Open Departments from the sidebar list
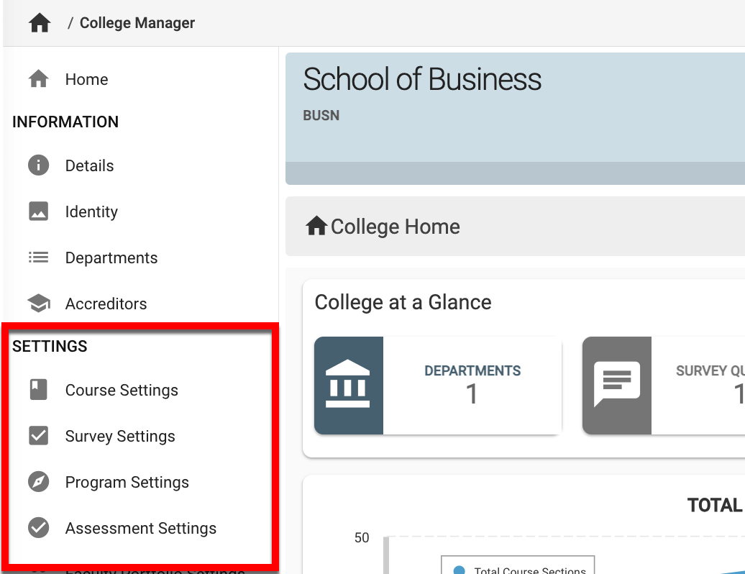This screenshot has width=745, height=574. 111,258
